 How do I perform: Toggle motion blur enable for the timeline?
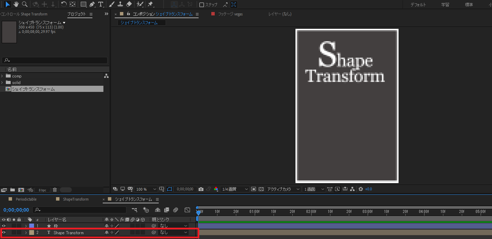click(x=176, y=210)
